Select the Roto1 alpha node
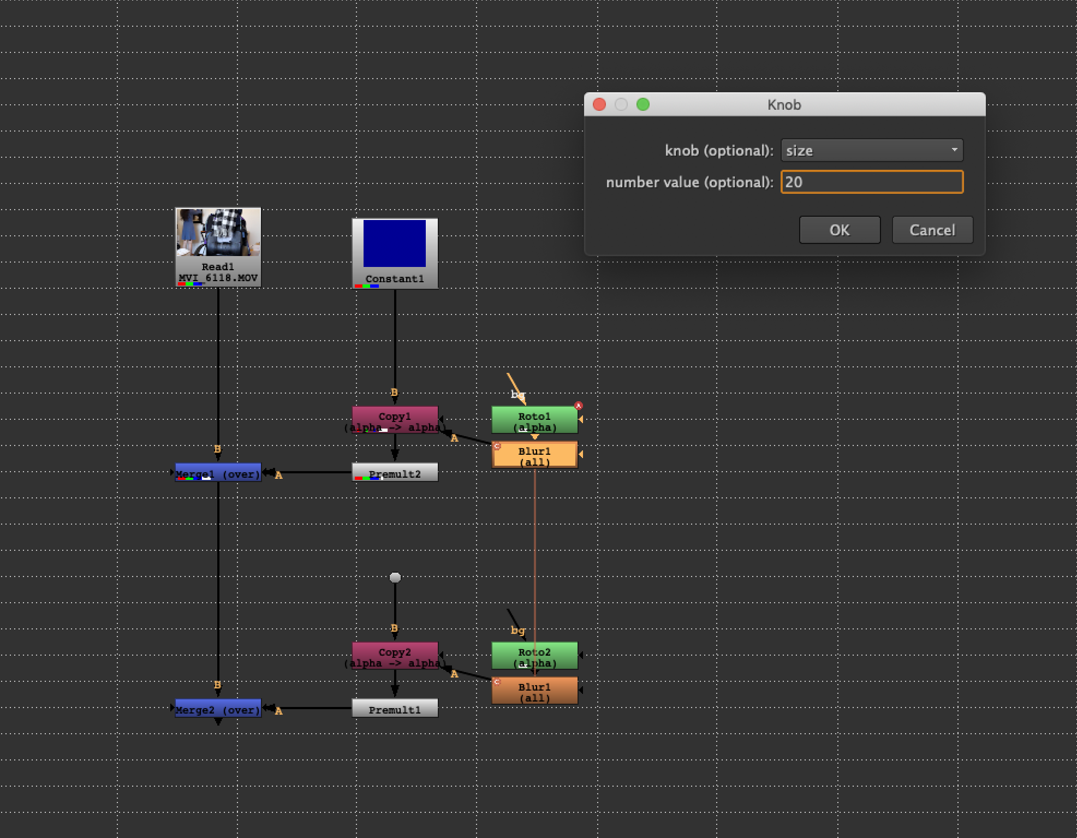Viewport: 1077px width, 838px height. coord(534,419)
